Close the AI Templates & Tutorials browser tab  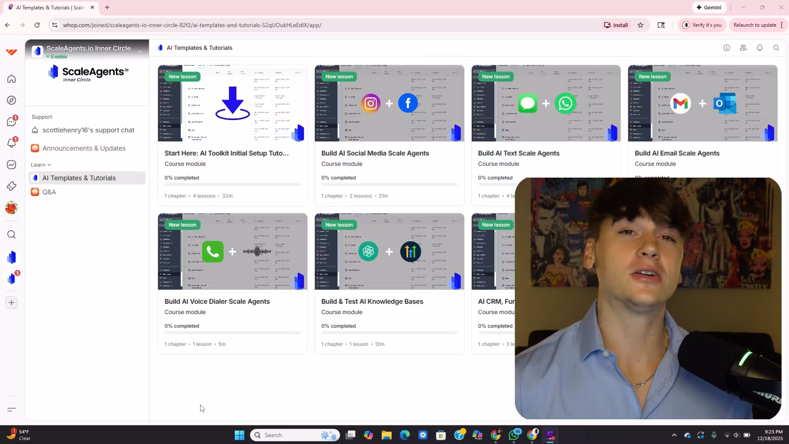click(92, 7)
